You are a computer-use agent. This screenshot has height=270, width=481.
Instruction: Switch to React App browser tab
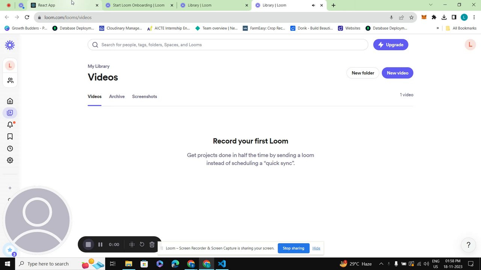coord(65,5)
